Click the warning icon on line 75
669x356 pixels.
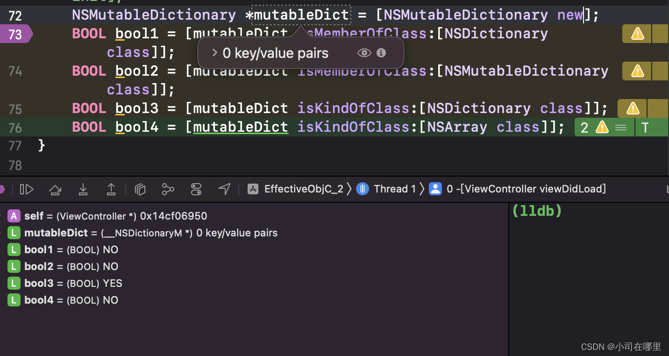633,108
